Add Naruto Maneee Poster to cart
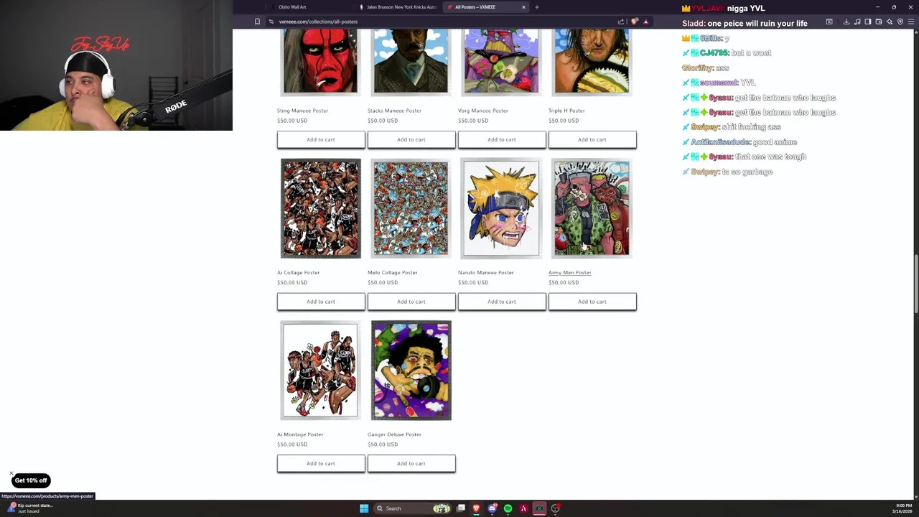Screen dimensions: 919x517 click(502, 302)
